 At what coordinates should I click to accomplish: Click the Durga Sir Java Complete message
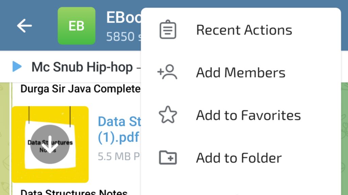pyautogui.click(x=80, y=89)
